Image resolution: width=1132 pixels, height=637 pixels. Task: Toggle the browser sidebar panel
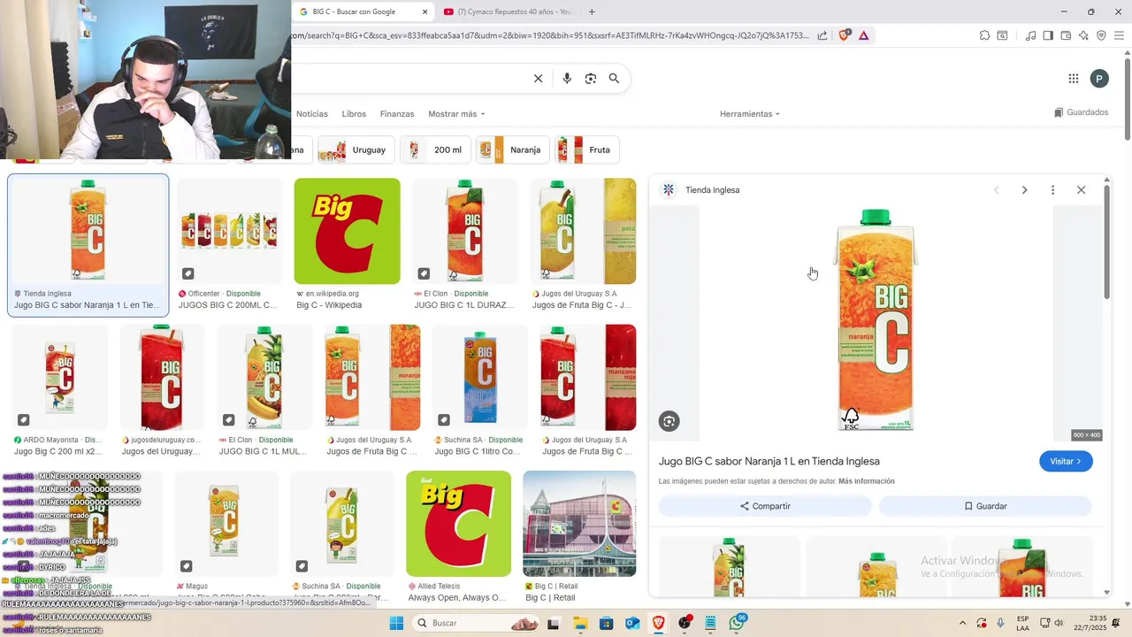[1048, 35]
